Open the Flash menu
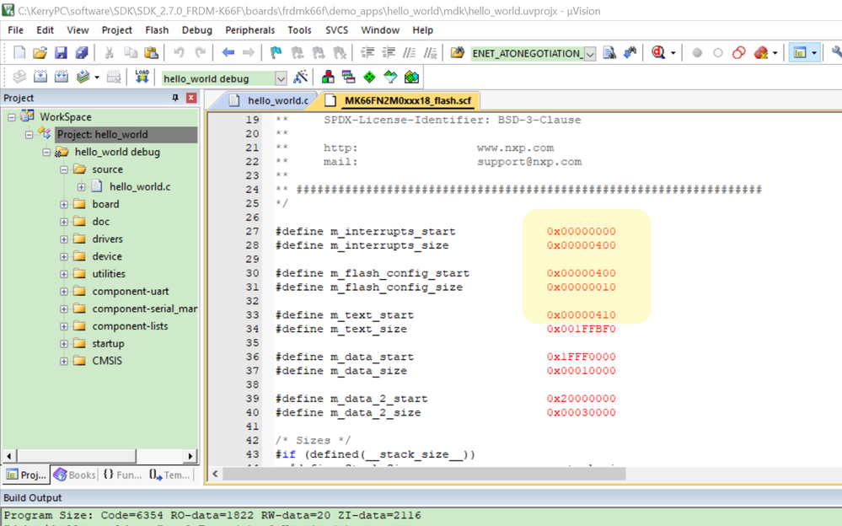The width and height of the screenshot is (842, 526). pos(157,30)
